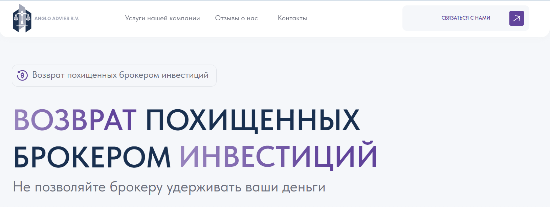Open the Услуги нашей компании menu item
The height and width of the screenshot is (207, 550).
[162, 18]
